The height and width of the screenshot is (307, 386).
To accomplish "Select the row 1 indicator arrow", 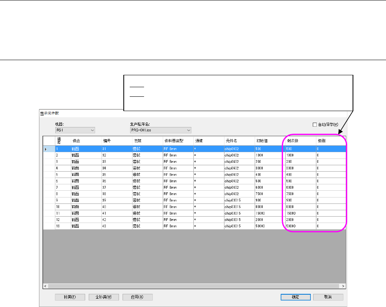I will (x=46, y=149).
